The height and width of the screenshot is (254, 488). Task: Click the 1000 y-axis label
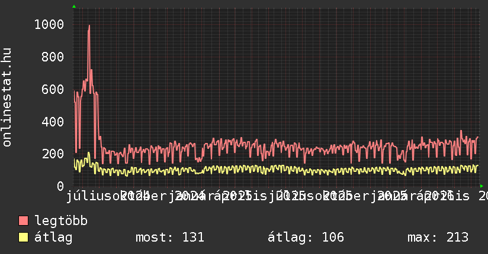tap(49, 25)
